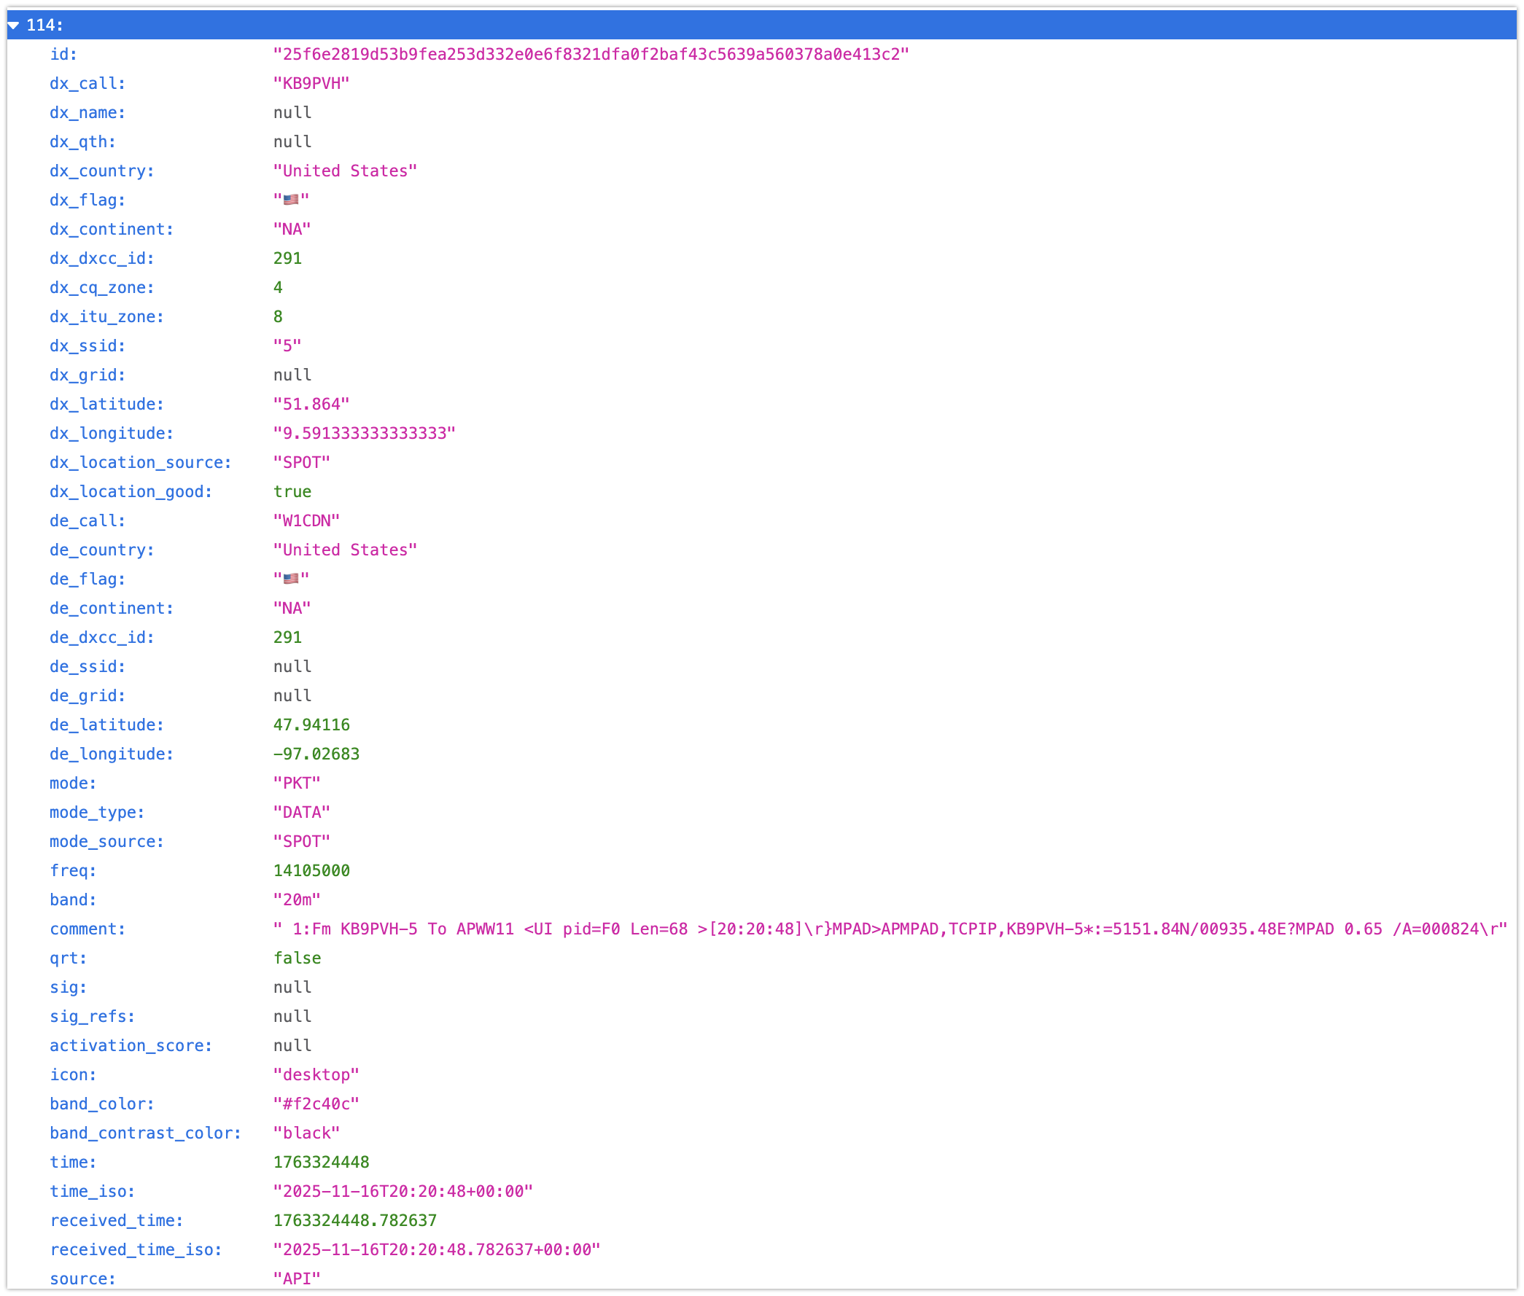Click the qrt false value

point(297,958)
